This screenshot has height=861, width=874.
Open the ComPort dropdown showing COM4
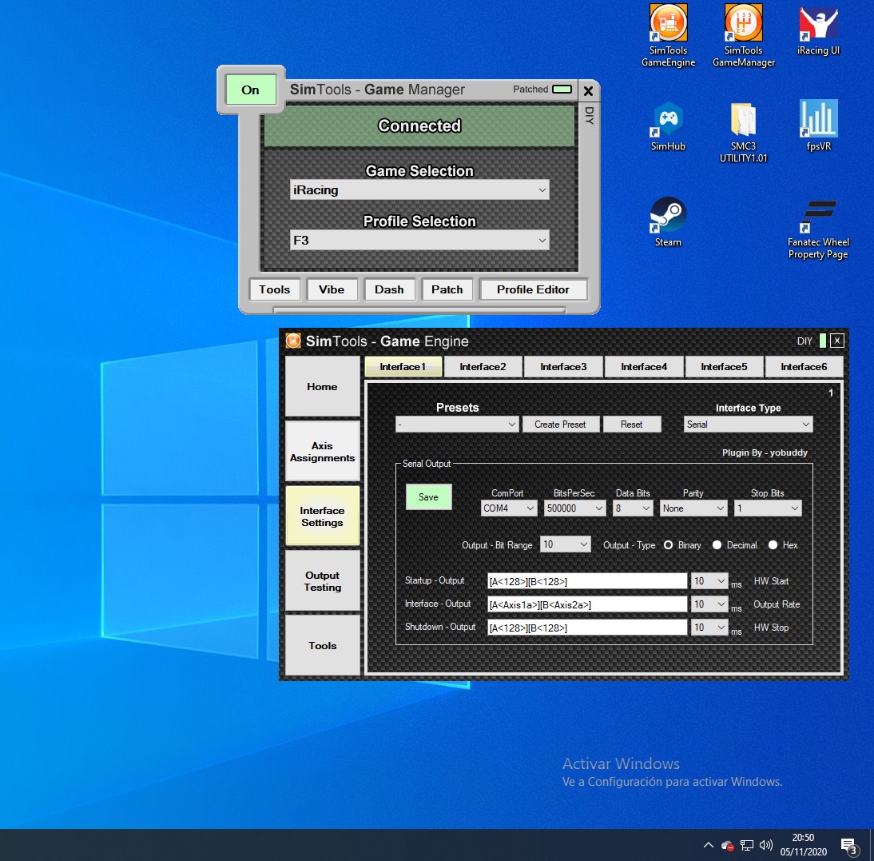pyautogui.click(x=508, y=508)
